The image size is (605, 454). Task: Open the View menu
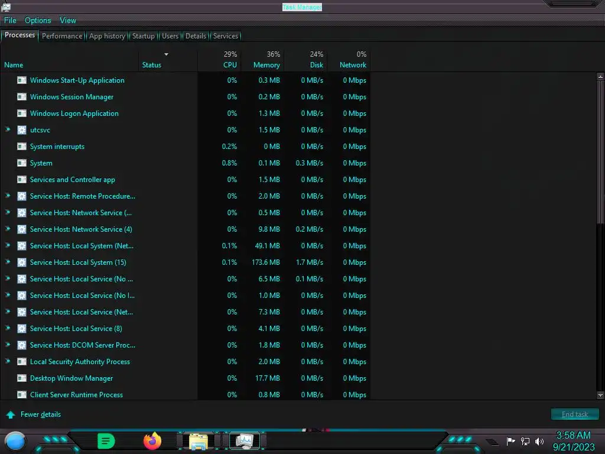(68, 21)
